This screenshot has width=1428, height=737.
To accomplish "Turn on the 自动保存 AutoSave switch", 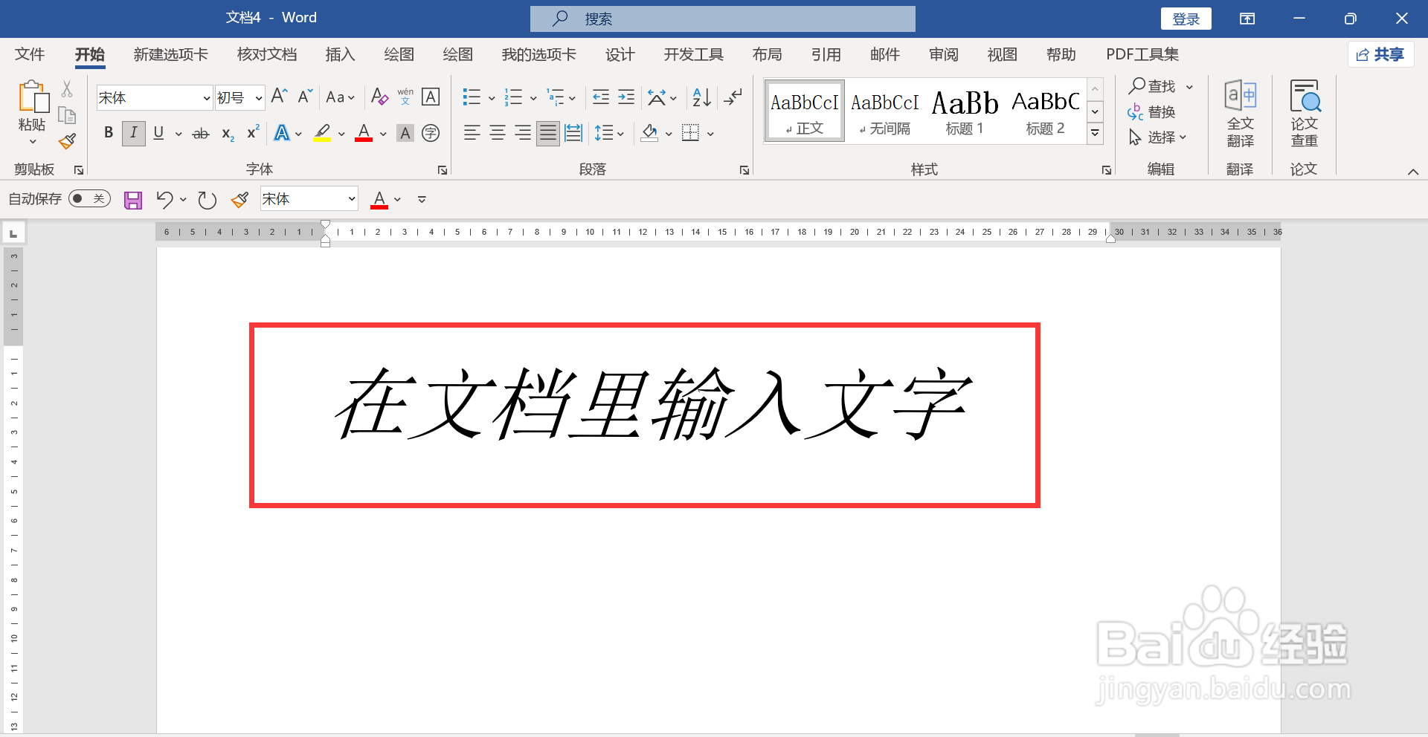I will click(x=89, y=198).
